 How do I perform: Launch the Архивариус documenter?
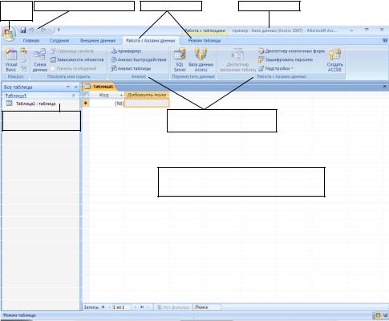[x=126, y=51]
